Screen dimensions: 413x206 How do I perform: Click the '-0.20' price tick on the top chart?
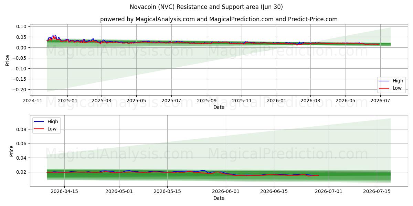coord(20,90)
